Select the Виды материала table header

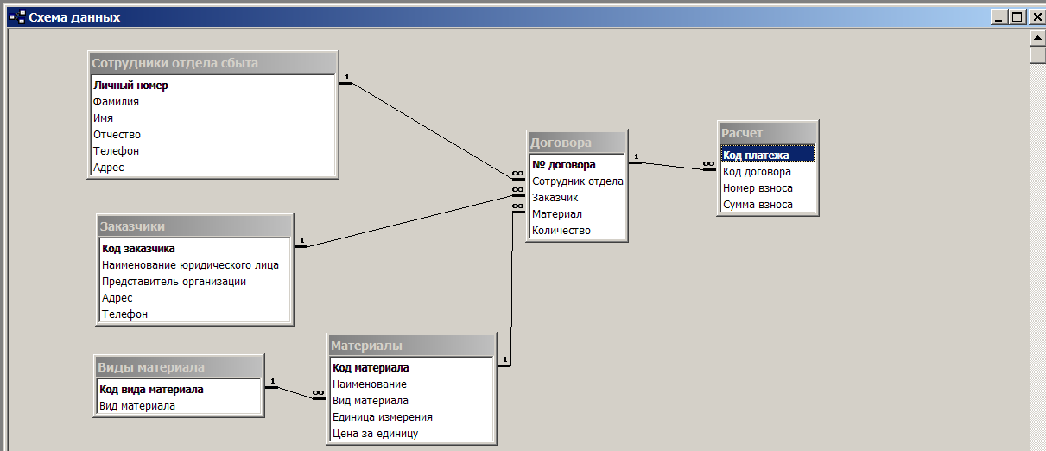[x=178, y=367]
